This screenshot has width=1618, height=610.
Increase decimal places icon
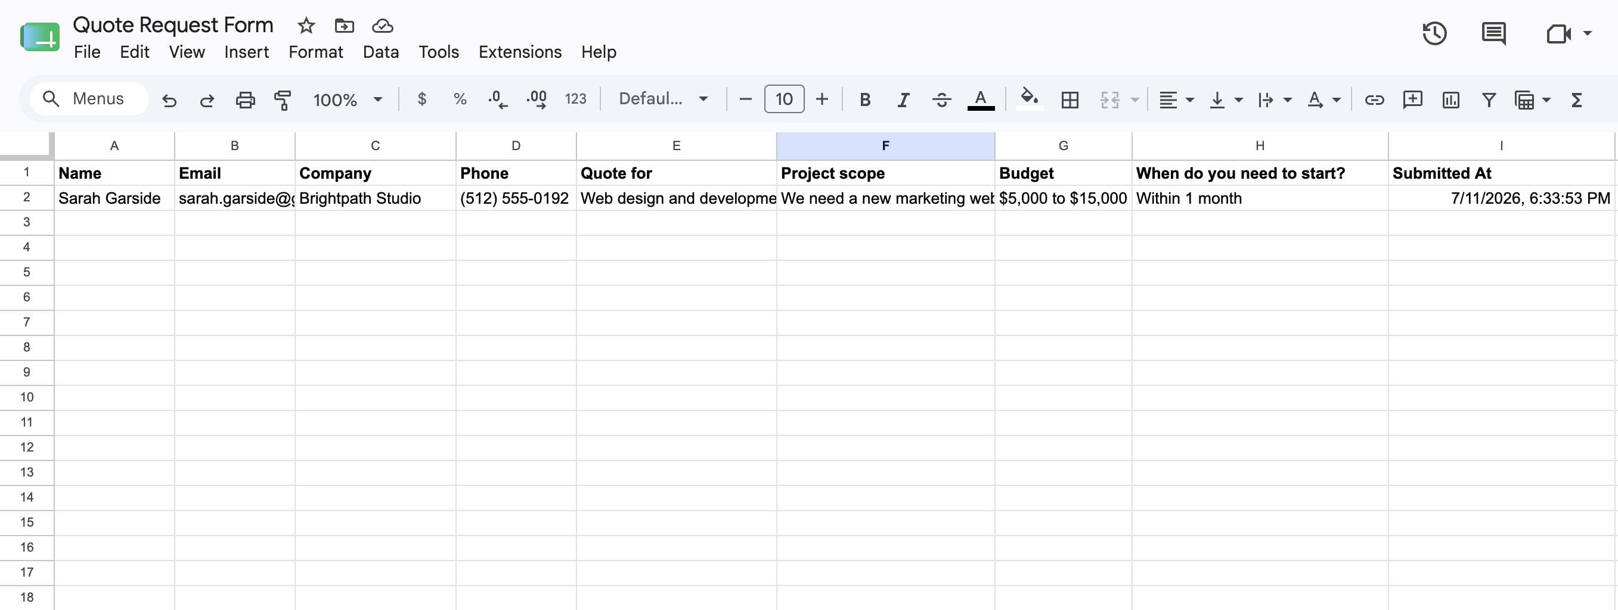[537, 99]
